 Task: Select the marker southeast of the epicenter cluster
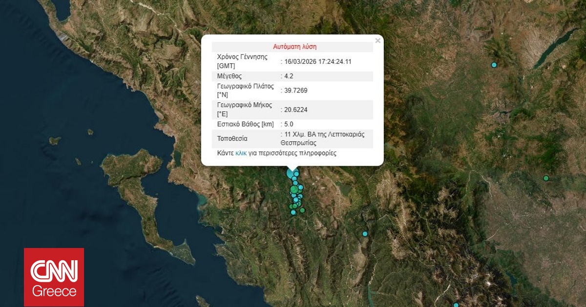point(365,233)
